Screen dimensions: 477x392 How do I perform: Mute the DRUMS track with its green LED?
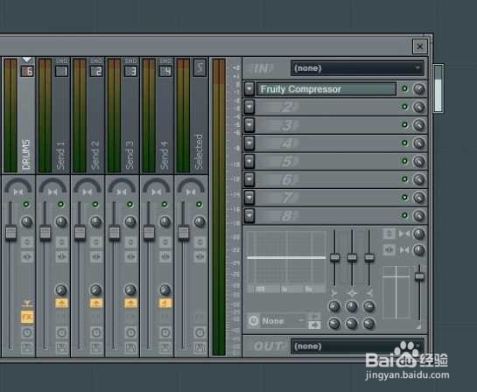point(26,205)
